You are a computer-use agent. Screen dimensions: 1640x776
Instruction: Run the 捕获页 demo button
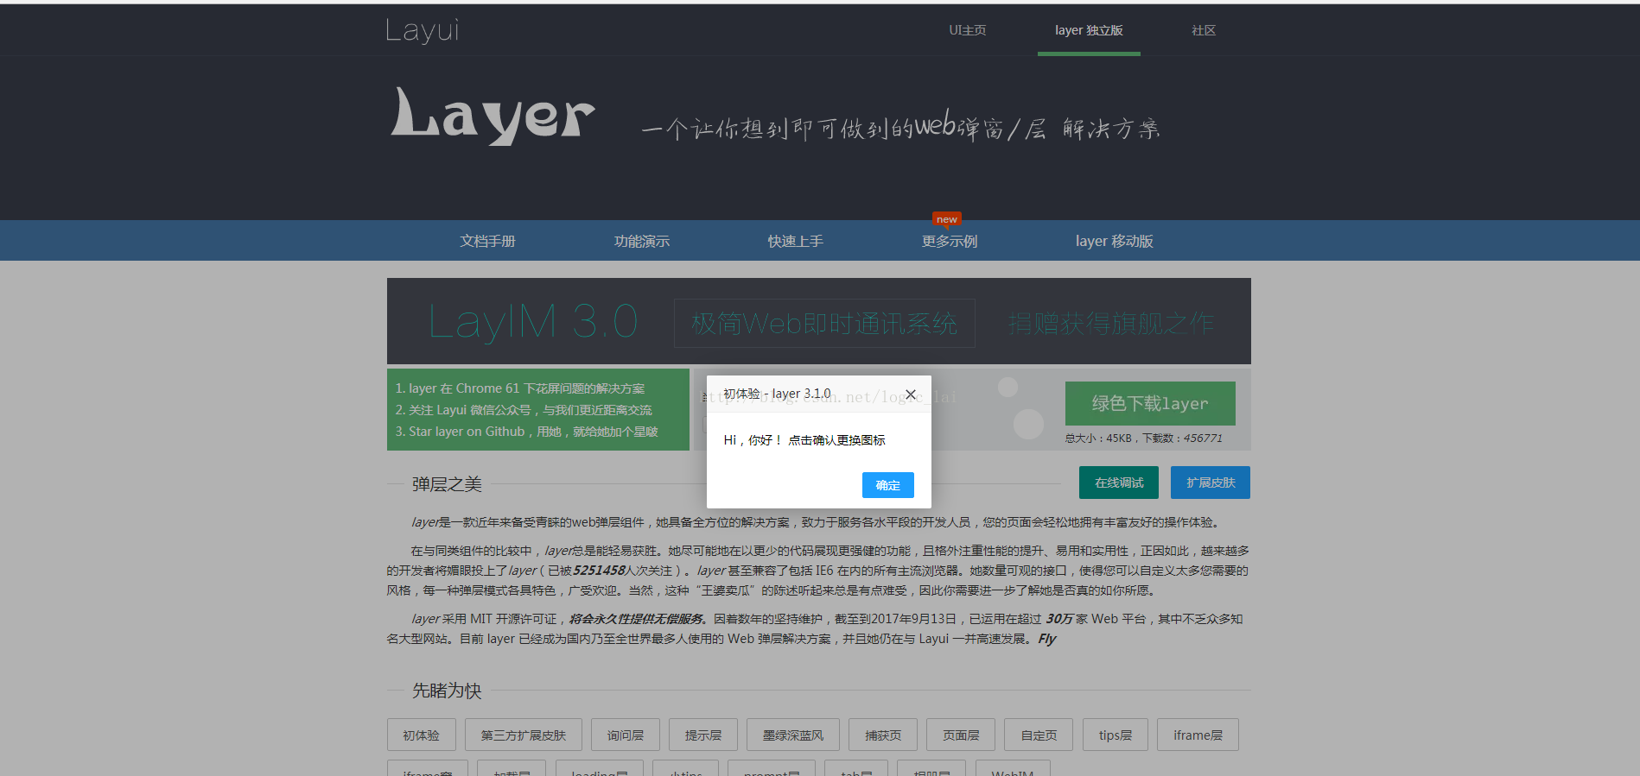tap(883, 735)
